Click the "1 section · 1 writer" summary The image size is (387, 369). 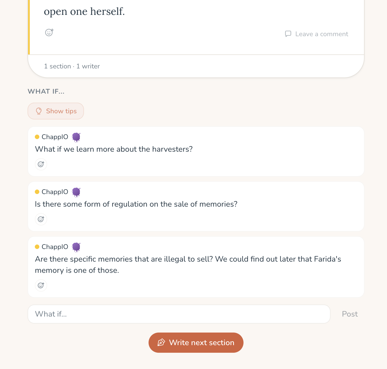[x=72, y=66]
